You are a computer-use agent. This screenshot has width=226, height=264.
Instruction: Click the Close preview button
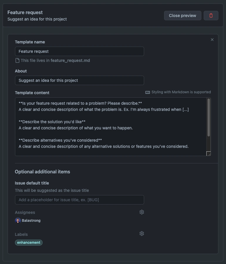[183, 16]
